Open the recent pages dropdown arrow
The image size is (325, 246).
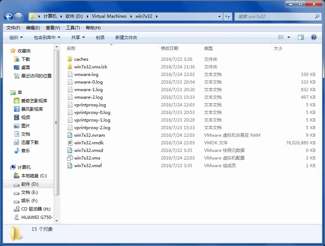26,17
